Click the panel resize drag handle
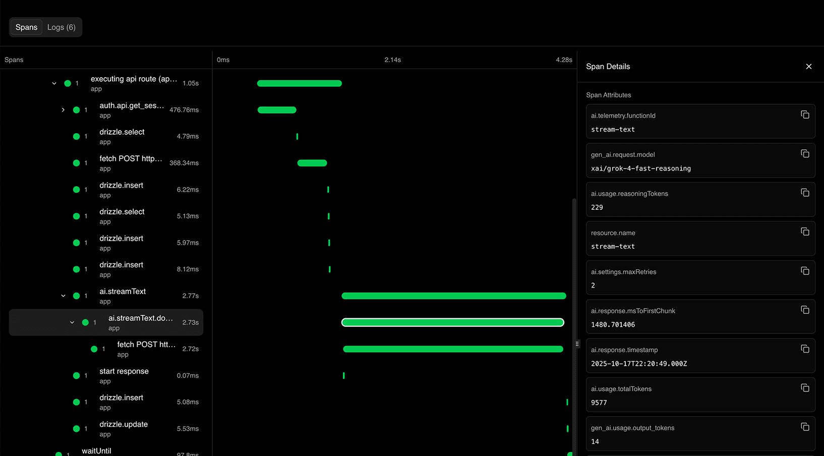Image resolution: width=824 pixels, height=456 pixels. point(577,344)
